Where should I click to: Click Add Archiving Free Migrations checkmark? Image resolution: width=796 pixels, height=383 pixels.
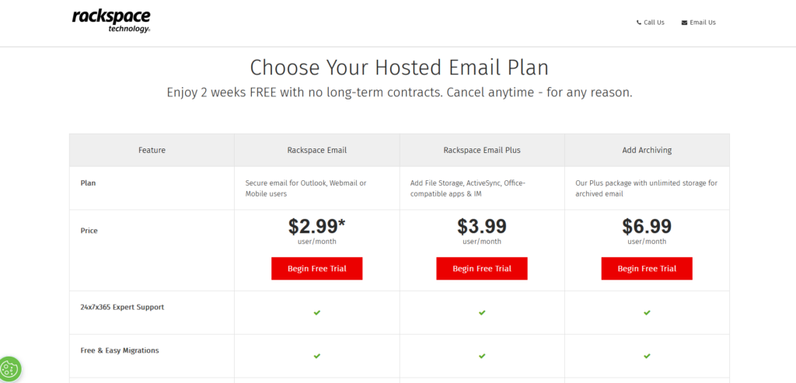coord(647,356)
